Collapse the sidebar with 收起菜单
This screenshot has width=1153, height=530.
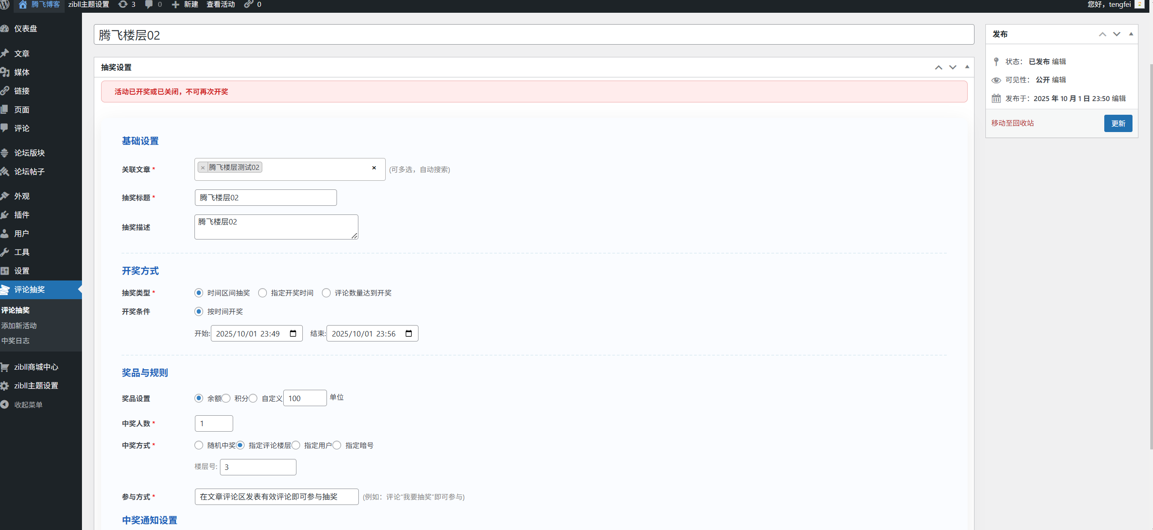(x=27, y=405)
